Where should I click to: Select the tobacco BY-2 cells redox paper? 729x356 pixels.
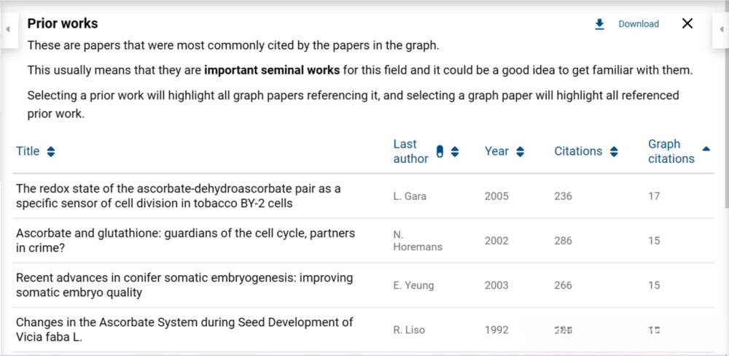[178, 196]
